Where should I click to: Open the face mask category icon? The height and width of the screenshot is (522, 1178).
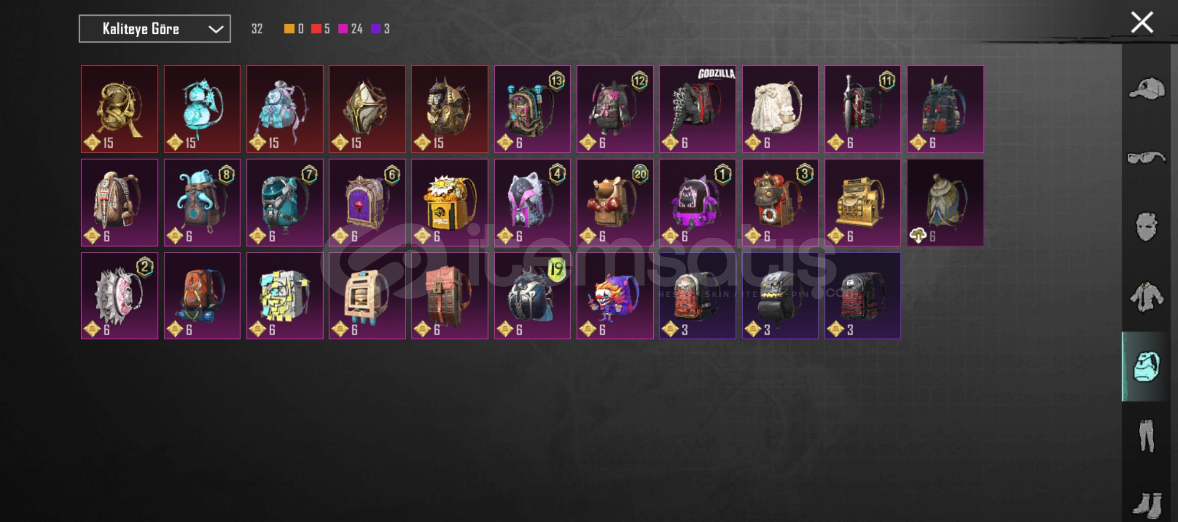1147,226
